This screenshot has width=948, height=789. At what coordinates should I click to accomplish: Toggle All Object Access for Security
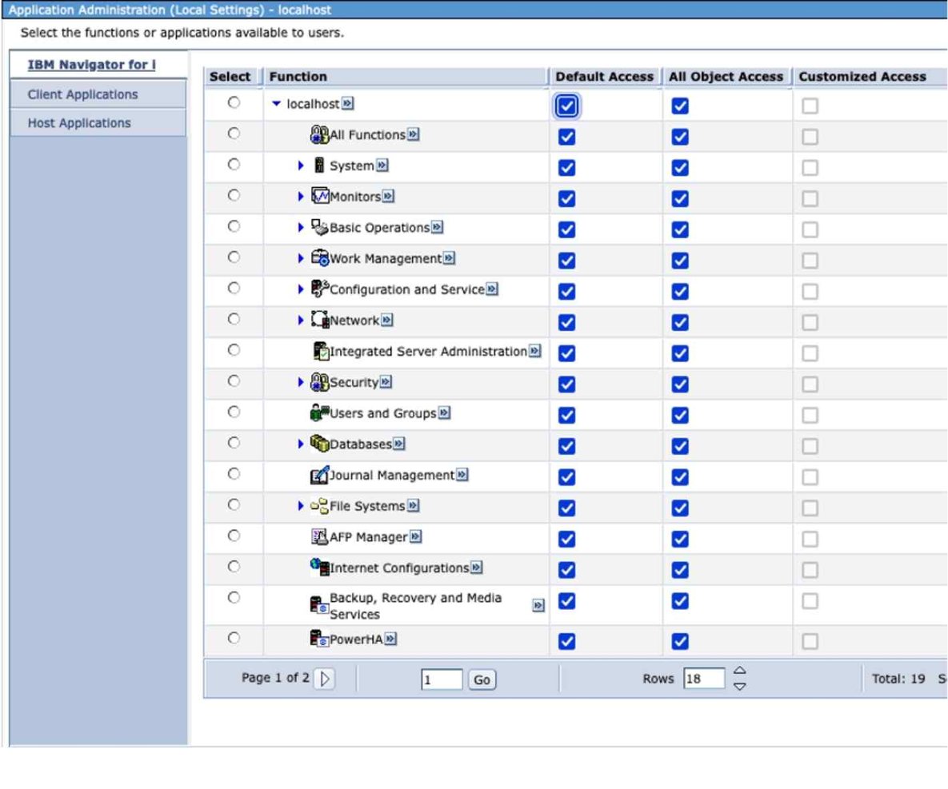click(679, 385)
